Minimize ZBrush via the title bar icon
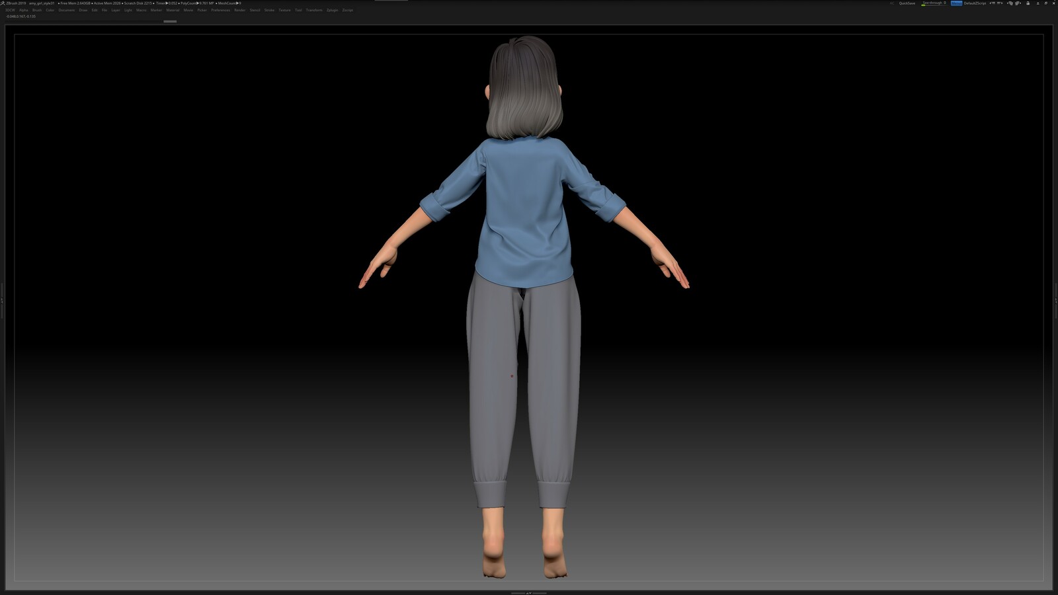The image size is (1058, 595). (x=1038, y=3)
